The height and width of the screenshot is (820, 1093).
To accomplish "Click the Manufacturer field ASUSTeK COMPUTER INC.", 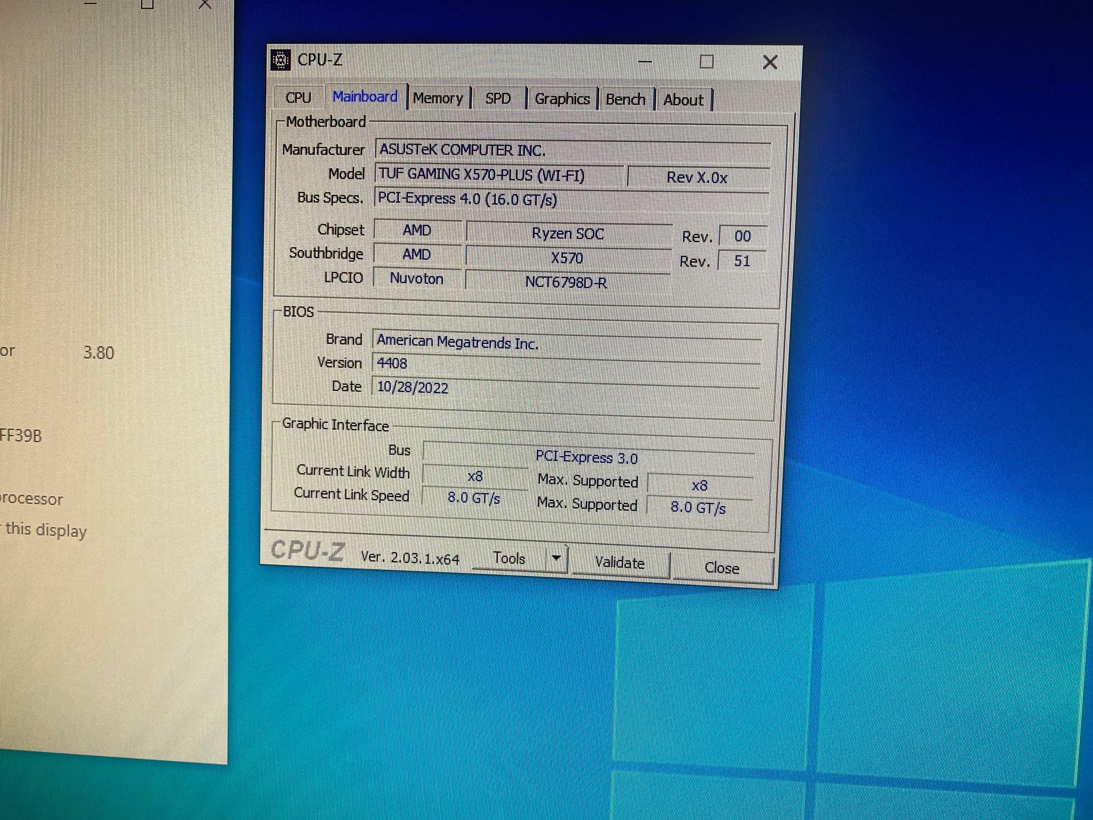I will (x=573, y=150).
